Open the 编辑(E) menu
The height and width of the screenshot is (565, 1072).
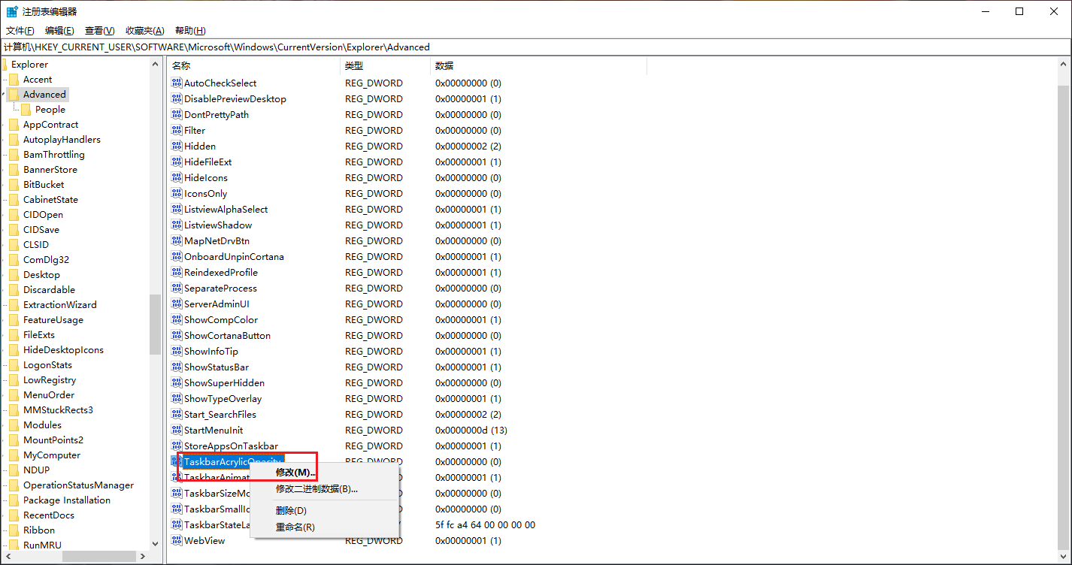coord(59,31)
